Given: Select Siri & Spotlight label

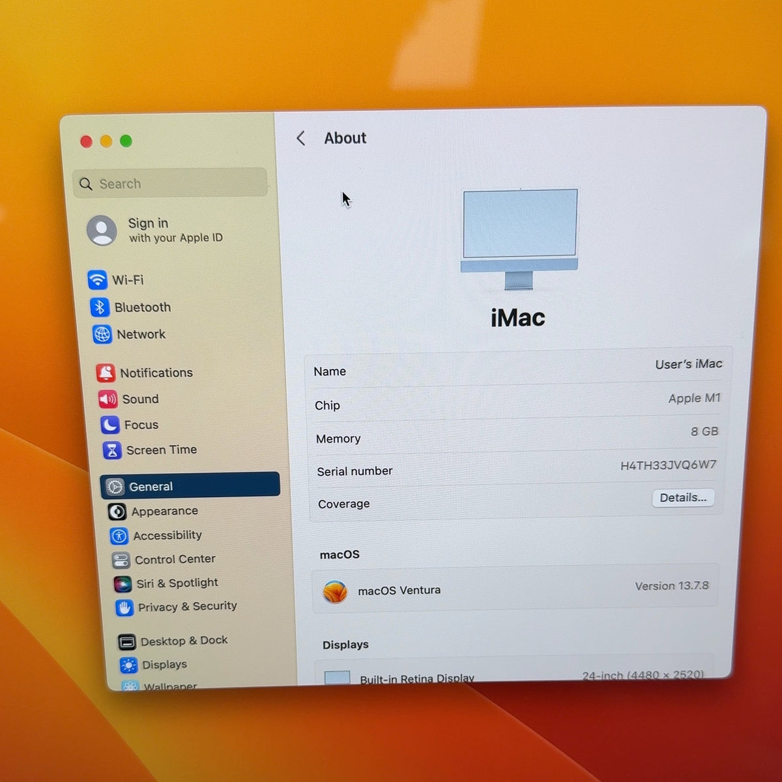Looking at the screenshot, I should pyautogui.click(x=177, y=583).
